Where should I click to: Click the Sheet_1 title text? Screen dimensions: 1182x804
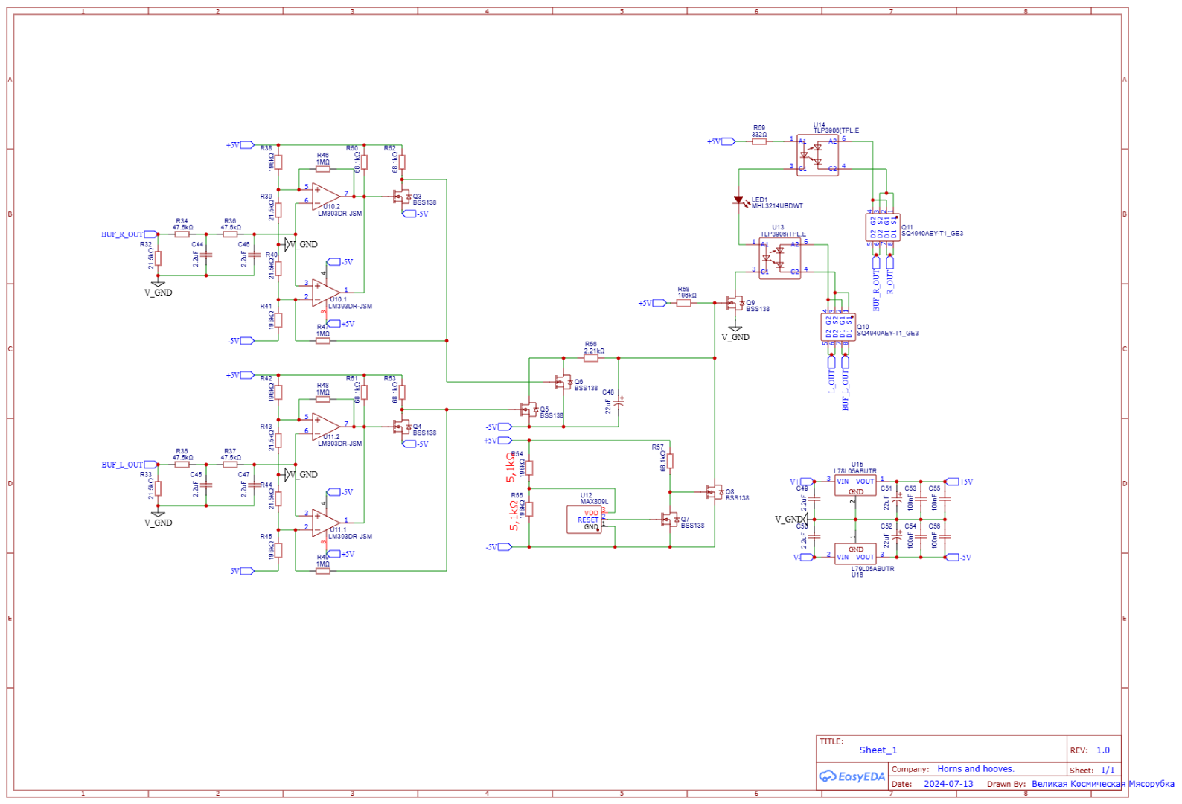(878, 750)
